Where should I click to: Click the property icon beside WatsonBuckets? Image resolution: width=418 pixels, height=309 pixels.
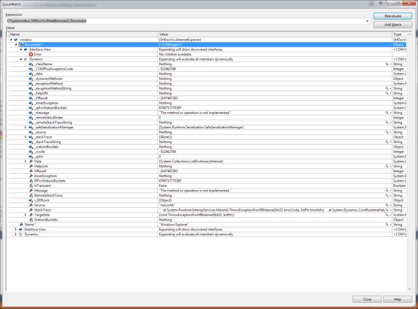[31, 220]
